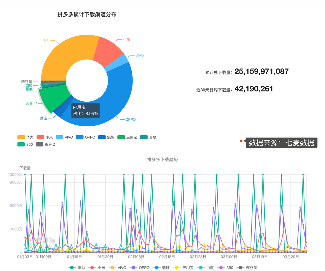The image size is (325, 271).
Task: Click the 02月08日 label on the x-axis
Action: tap(135, 256)
